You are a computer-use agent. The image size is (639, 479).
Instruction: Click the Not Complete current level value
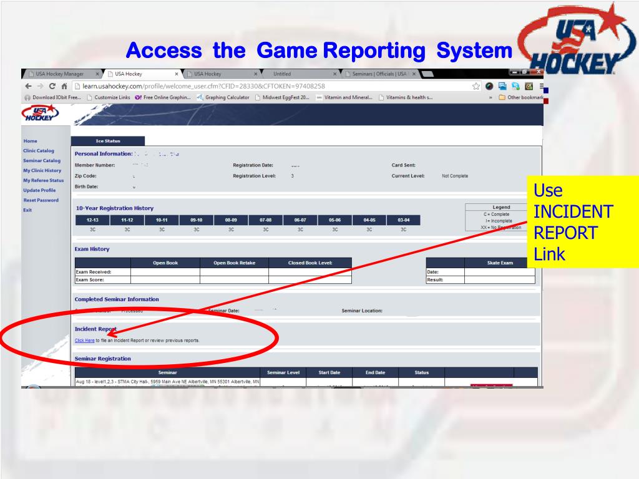click(455, 176)
